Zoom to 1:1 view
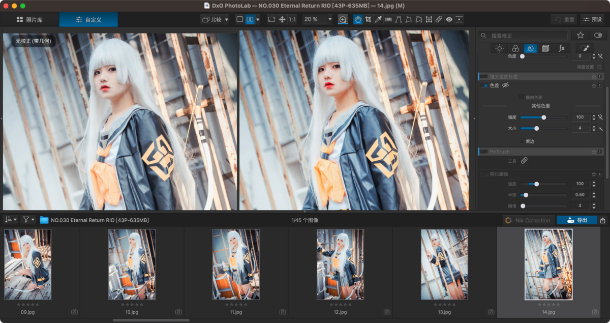This screenshot has height=323, width=610. point(292,19)
